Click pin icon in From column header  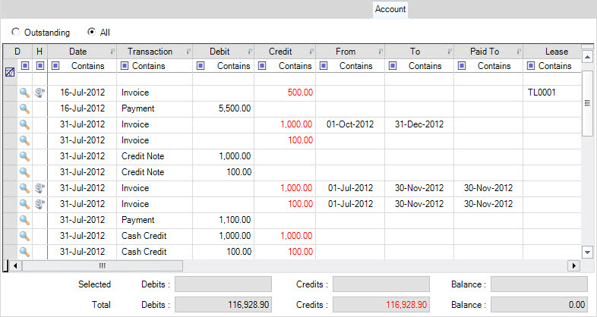pyautogui.click(x=381, y=52)
